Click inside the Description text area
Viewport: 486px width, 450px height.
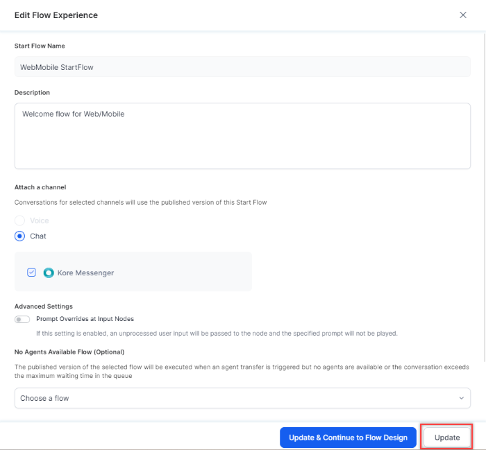(242, 136)
